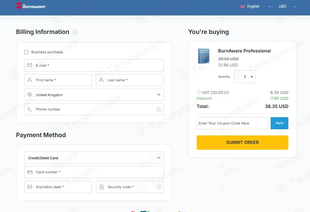Screen dimensions: 310x212
Task: Focus the Security code field
Action: [x=130, y=187]
